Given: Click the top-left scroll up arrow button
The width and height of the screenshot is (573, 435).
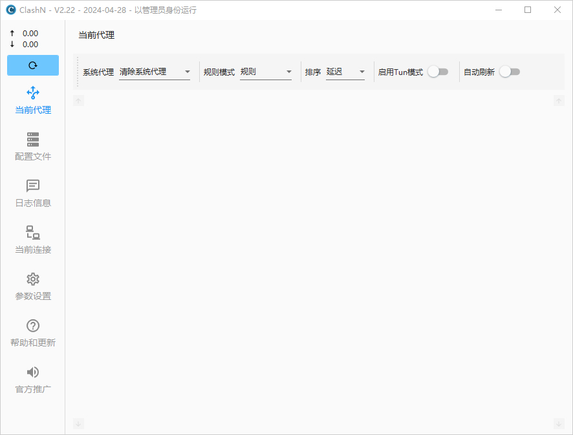Looking at the screenshot, I should (x=78, y=100).
